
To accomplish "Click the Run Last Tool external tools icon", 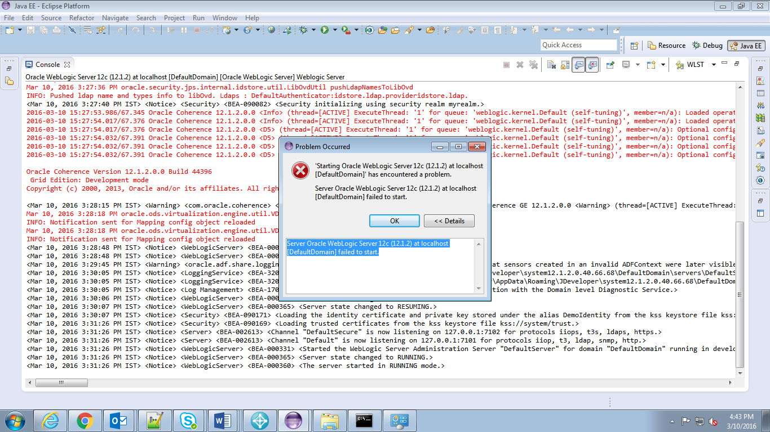I will tap(346, 30).
